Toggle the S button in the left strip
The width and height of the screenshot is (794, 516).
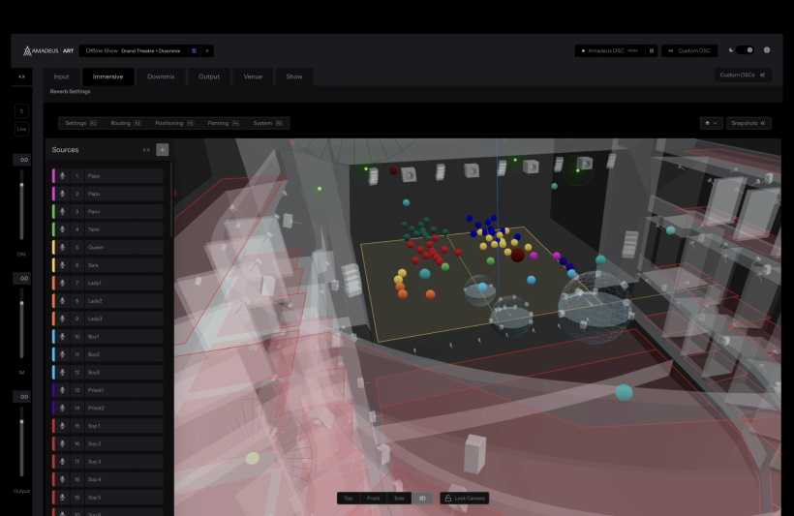(21, 111)
